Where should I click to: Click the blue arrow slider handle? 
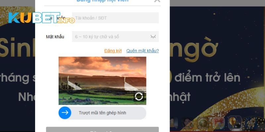[x=65, y=113]
